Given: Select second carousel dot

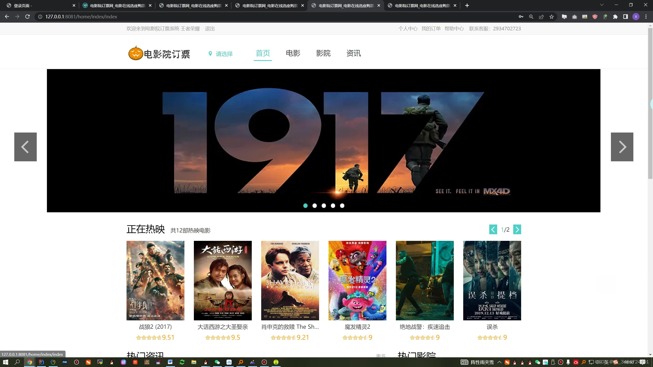Looking at the screenshot, I should [315, 206].
